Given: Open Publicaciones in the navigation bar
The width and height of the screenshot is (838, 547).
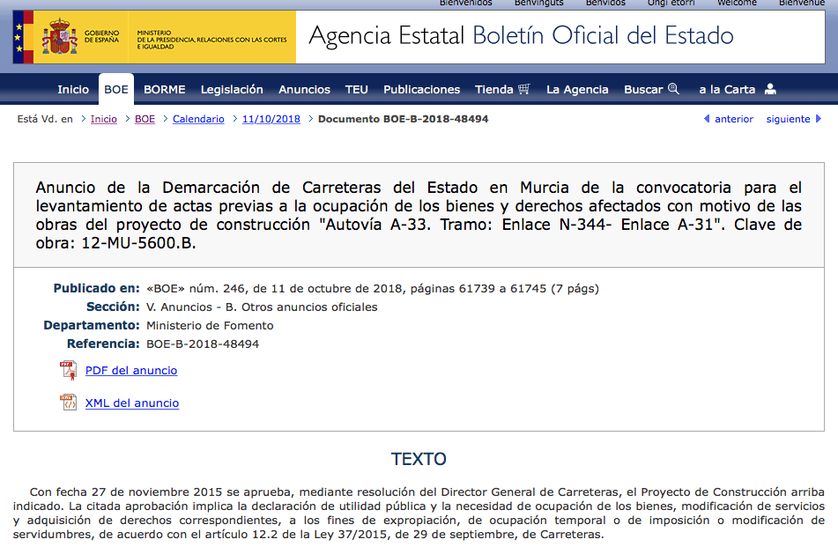Looking at the screenshot, I should pos(422,89).
